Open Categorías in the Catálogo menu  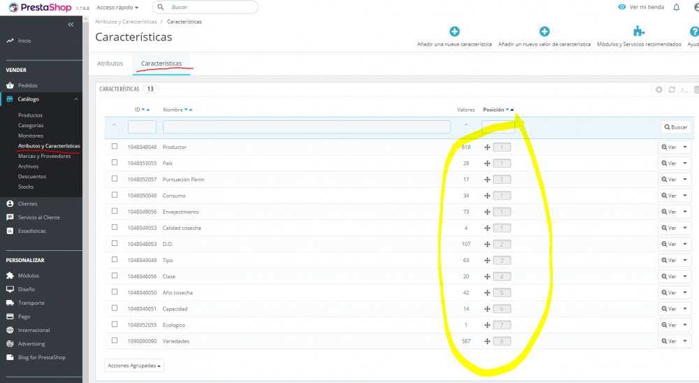pos(31,125)
